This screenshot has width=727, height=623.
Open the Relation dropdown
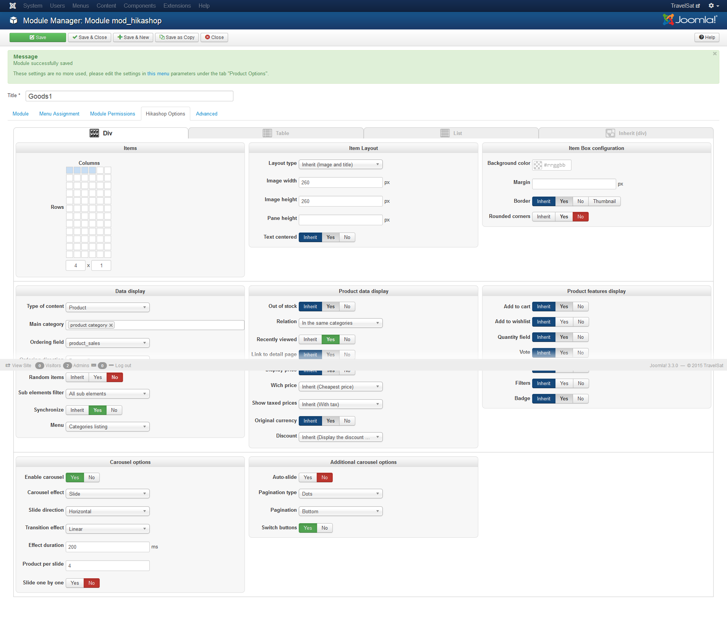click(341, 323)
